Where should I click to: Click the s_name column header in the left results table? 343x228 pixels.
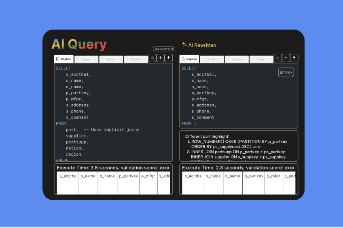coord(88,176)
